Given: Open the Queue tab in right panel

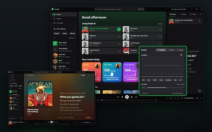Looking at the screenshot, I should [183, 14].
